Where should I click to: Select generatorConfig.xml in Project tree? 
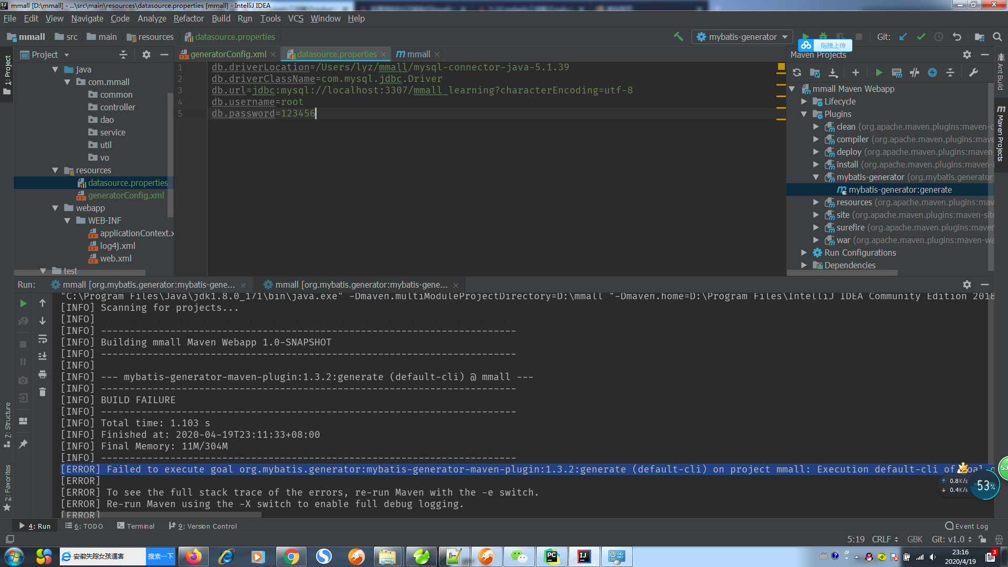click(126, 195)
